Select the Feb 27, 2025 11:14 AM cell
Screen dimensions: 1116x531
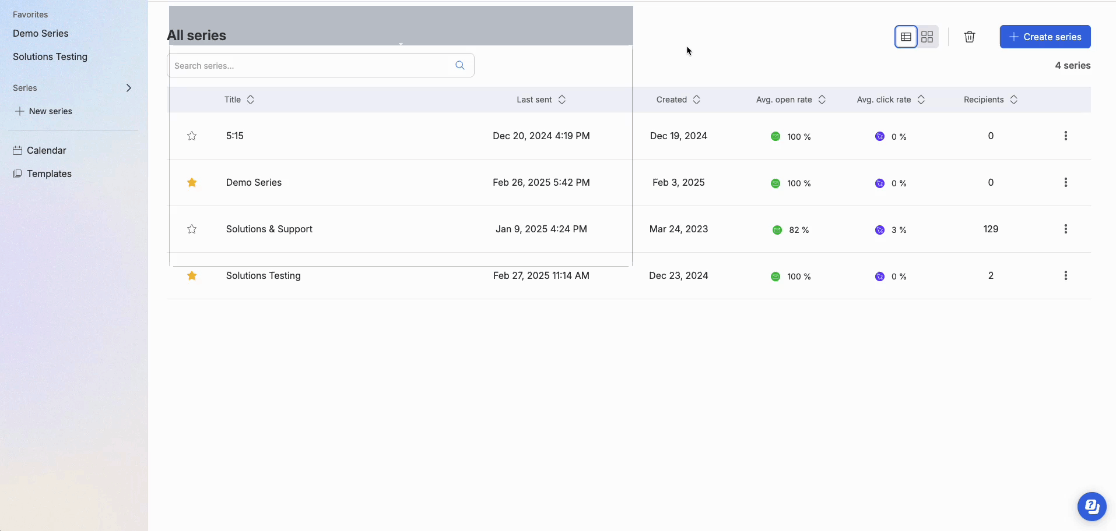click(541, 275)
